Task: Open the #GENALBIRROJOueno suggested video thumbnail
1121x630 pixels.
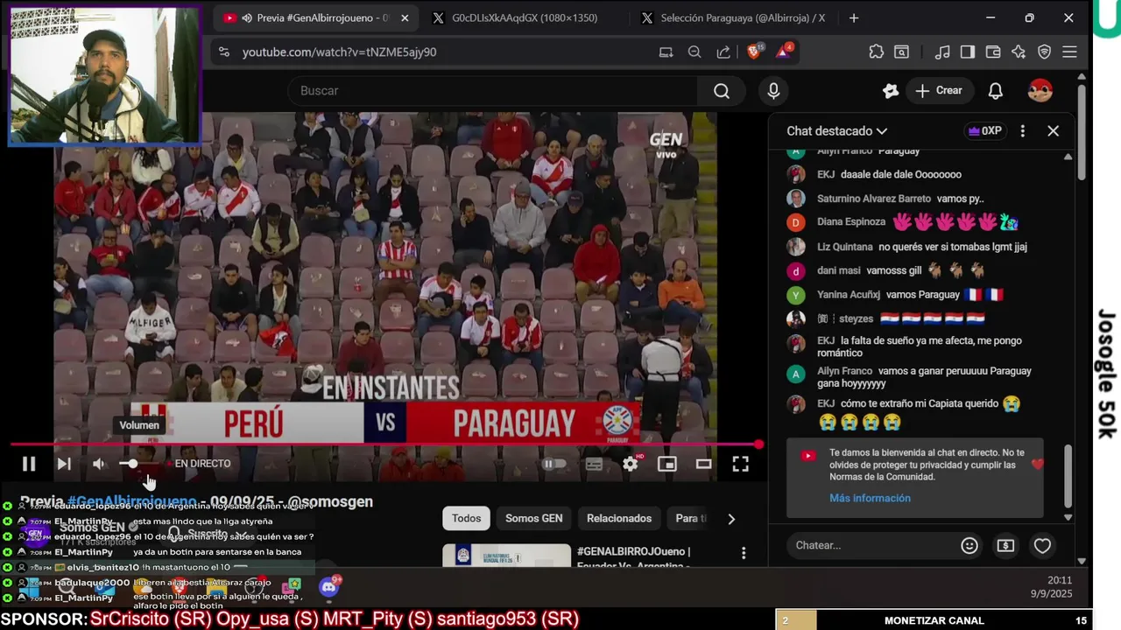Action: 506,556
